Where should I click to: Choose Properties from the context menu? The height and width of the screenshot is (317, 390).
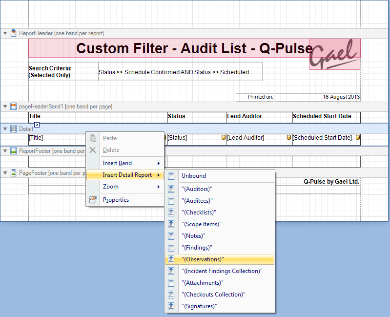(x=125, y=200)
